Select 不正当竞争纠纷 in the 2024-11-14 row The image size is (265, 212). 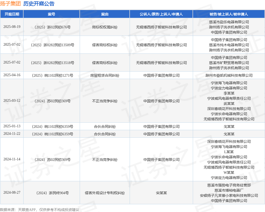[105, 160]
